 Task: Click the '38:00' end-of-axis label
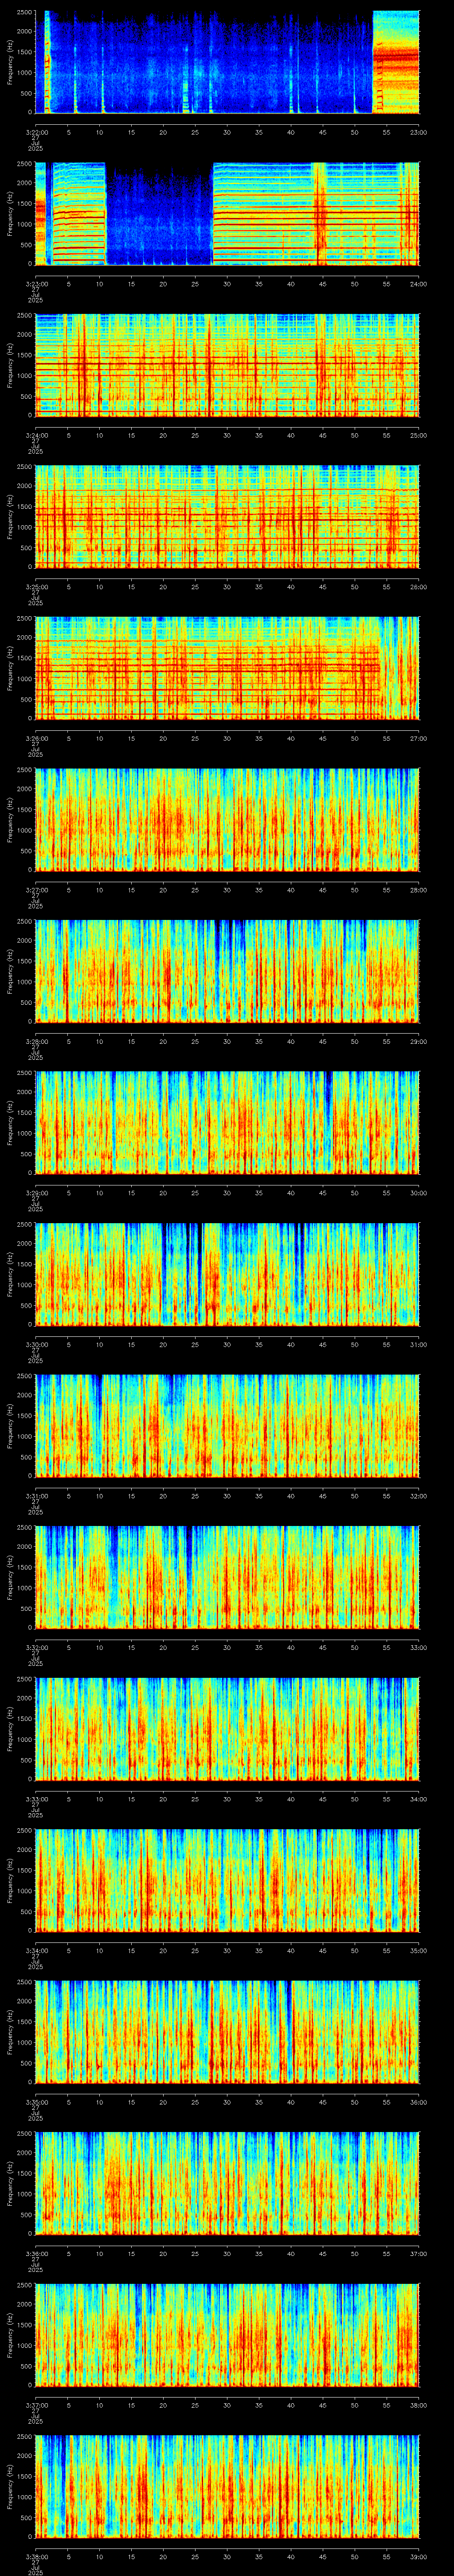[x=418, y=2405]
